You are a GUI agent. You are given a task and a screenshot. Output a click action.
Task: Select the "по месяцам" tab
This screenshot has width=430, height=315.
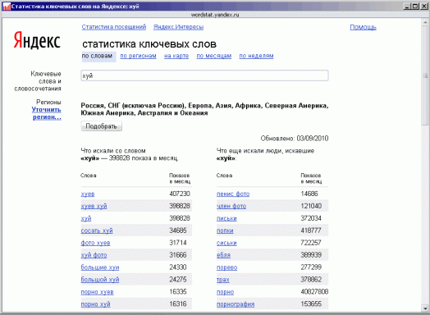[214, 56]
